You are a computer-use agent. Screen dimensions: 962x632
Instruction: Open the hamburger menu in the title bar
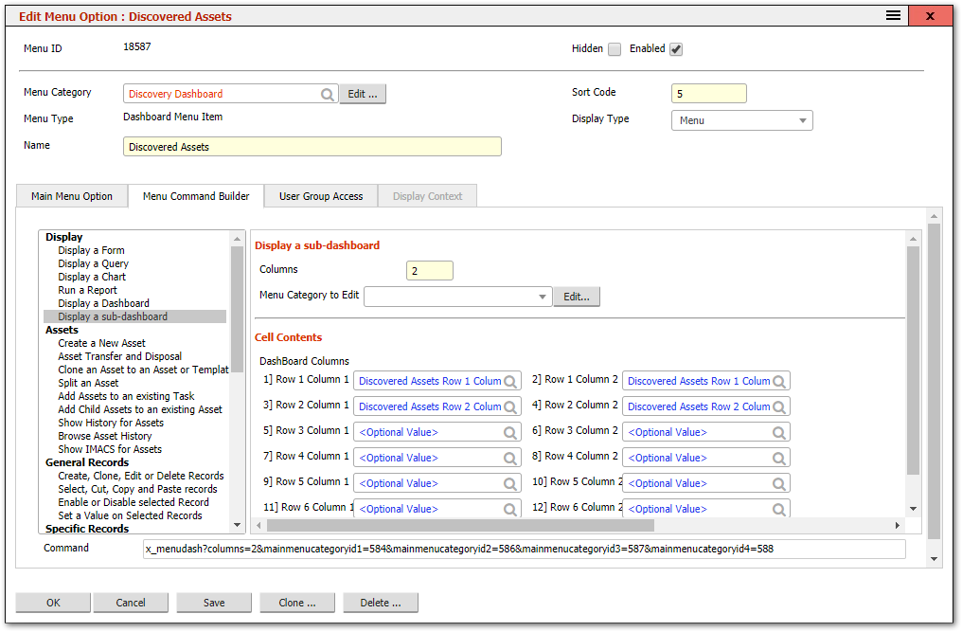pos(891,15)
